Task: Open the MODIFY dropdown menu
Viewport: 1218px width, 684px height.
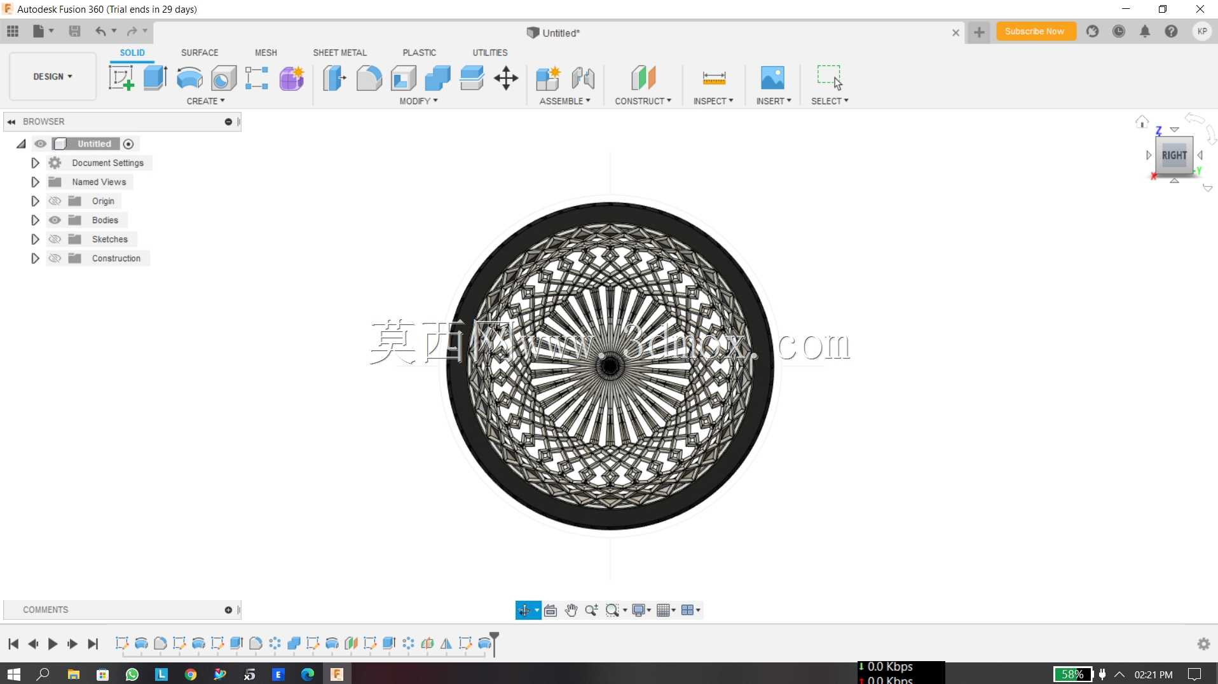Action: (x=418, y=101)
